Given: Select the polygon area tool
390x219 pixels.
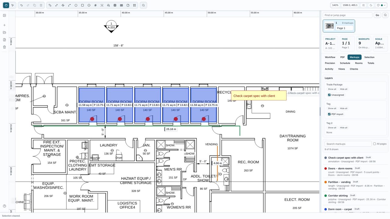Looking at the screenshot, I should tap(76, 5).
